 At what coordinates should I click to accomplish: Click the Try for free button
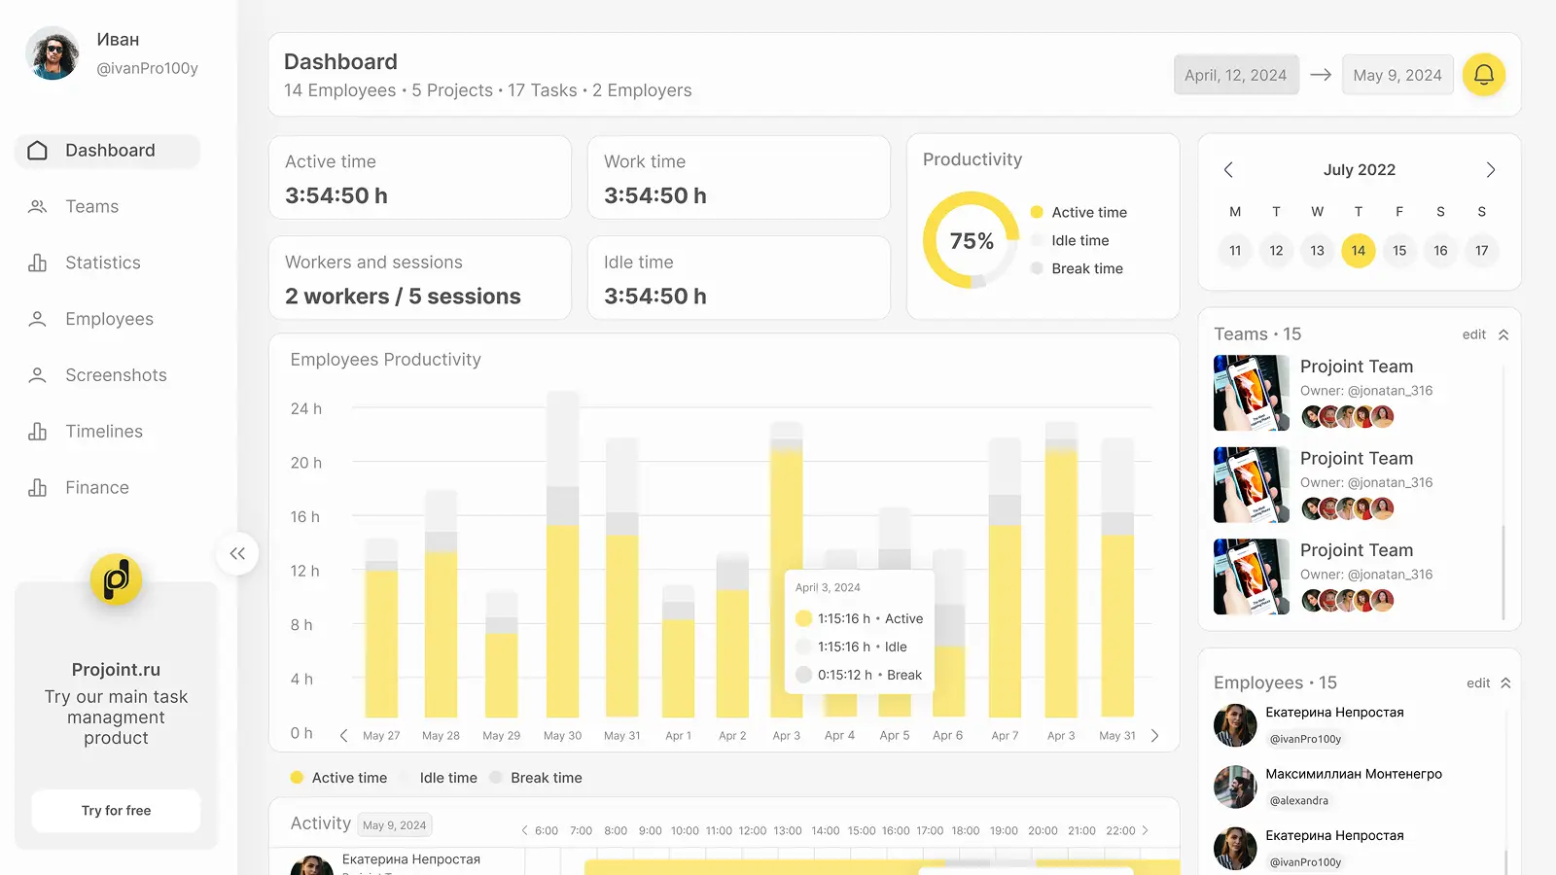[116, 811]
